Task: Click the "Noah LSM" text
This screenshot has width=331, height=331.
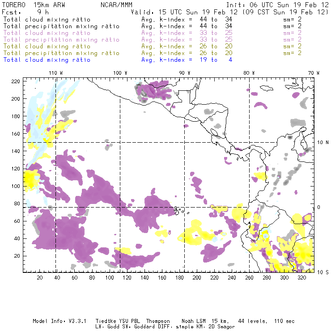Action: 194,321
